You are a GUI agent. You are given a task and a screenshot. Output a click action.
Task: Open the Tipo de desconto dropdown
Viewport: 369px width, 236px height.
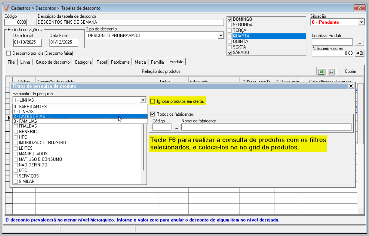pos(221,35)
